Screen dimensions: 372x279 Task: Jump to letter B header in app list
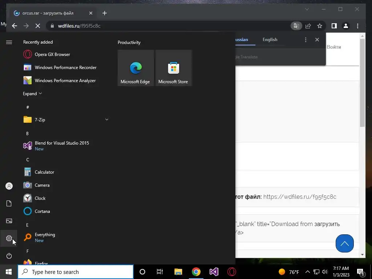pos(27,134)
